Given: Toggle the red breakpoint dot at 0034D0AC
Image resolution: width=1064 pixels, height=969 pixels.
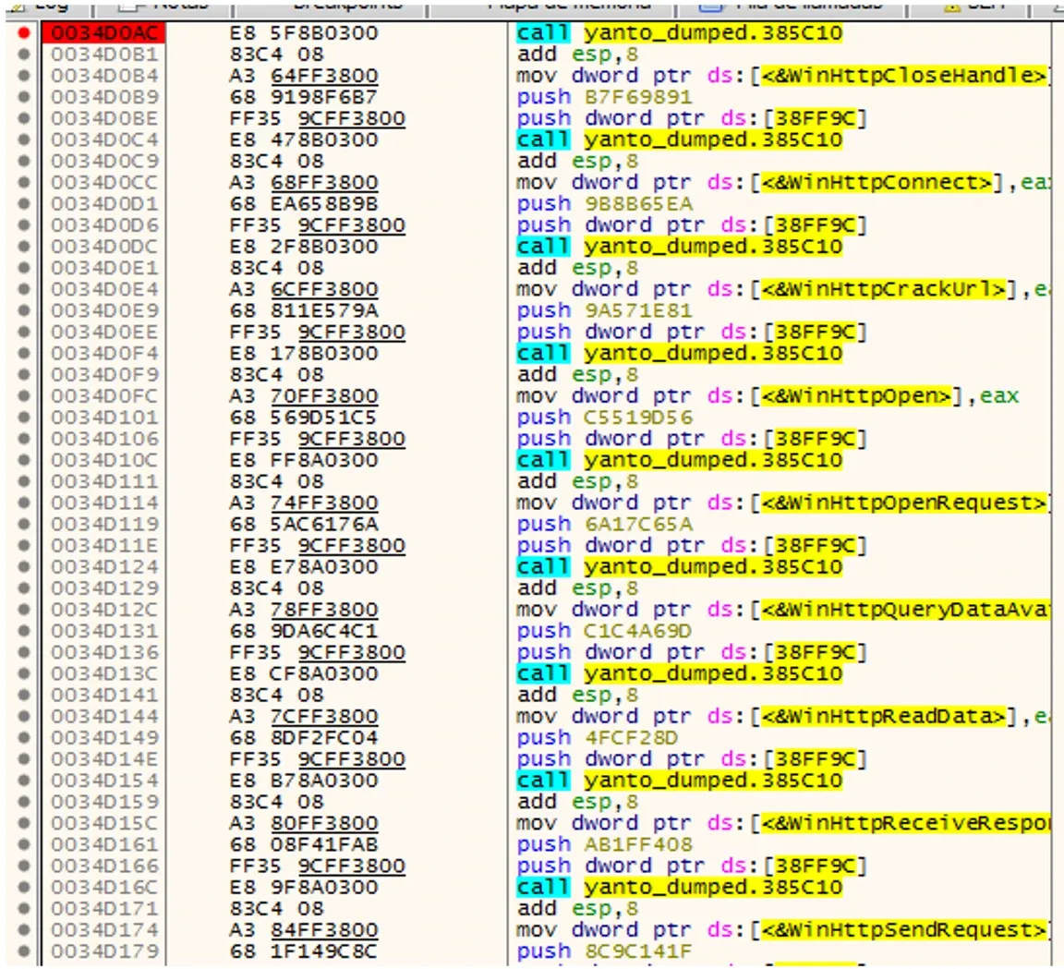Looking at the screenshot, I should click(x=24, y=32).
